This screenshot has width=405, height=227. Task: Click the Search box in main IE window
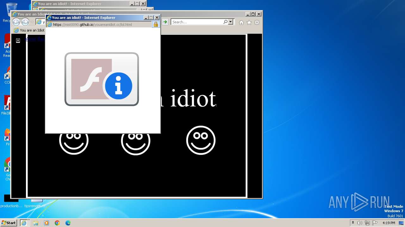click(197, 22)
